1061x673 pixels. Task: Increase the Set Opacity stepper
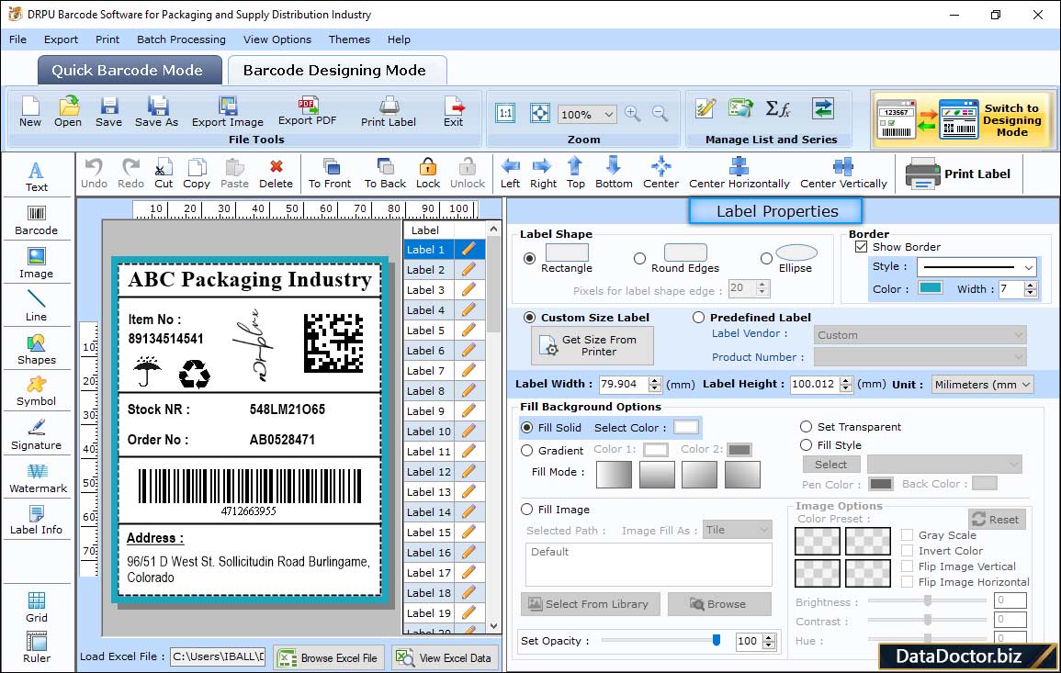coord(769,638)
